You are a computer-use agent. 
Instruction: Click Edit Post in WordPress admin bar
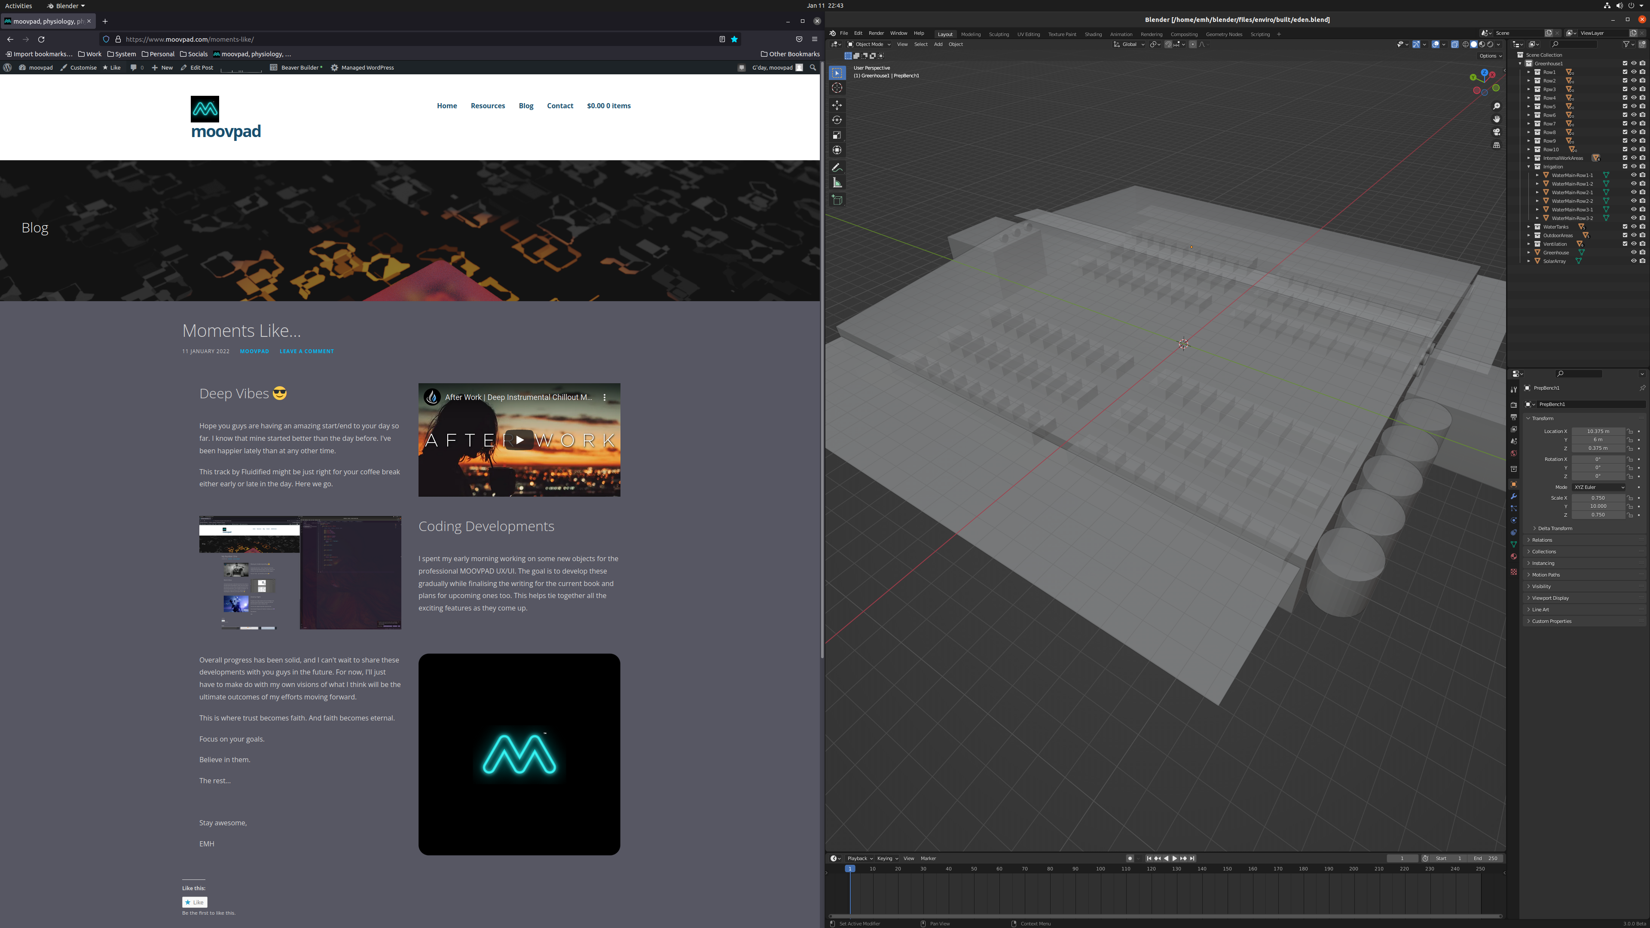point(197,67)
